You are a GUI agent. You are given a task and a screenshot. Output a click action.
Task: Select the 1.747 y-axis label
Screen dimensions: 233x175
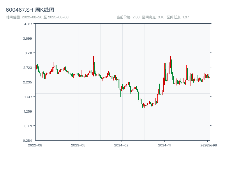pos(28,97)
